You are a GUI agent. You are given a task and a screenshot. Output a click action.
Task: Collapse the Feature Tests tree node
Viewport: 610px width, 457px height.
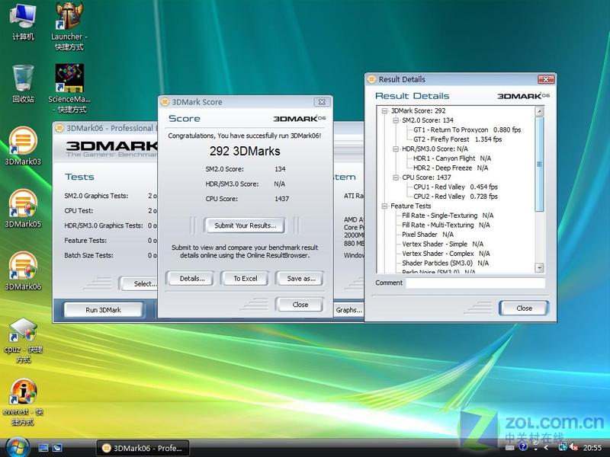[384, 206]
